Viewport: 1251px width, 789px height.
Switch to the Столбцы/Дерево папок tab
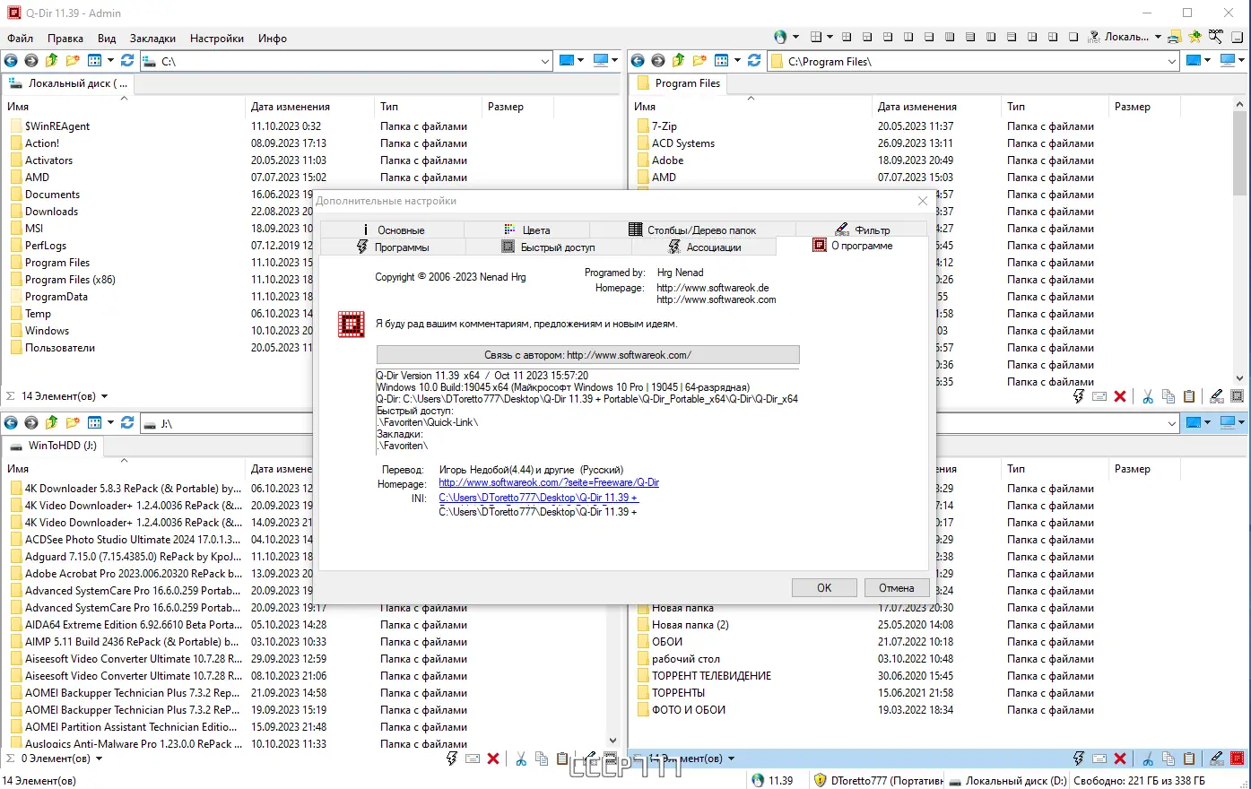click(x=692, y=230)
